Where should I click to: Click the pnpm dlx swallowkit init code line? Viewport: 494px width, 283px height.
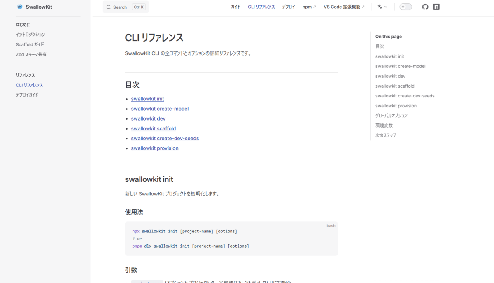191,246
